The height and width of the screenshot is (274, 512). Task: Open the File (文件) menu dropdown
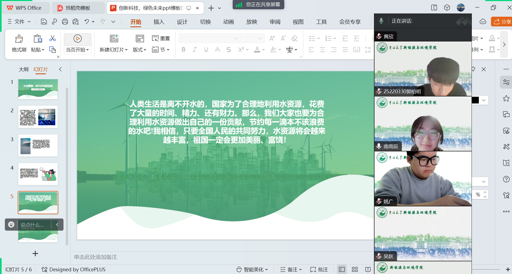point(19,22)
